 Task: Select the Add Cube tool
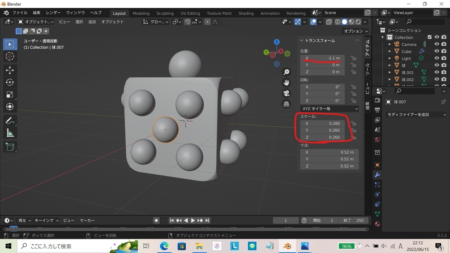(x=10, y=147)
